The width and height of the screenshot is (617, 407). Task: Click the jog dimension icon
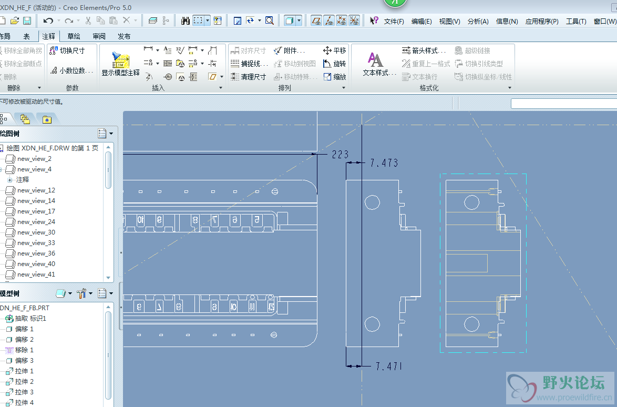pyautogui.click(x=212, y=50)
